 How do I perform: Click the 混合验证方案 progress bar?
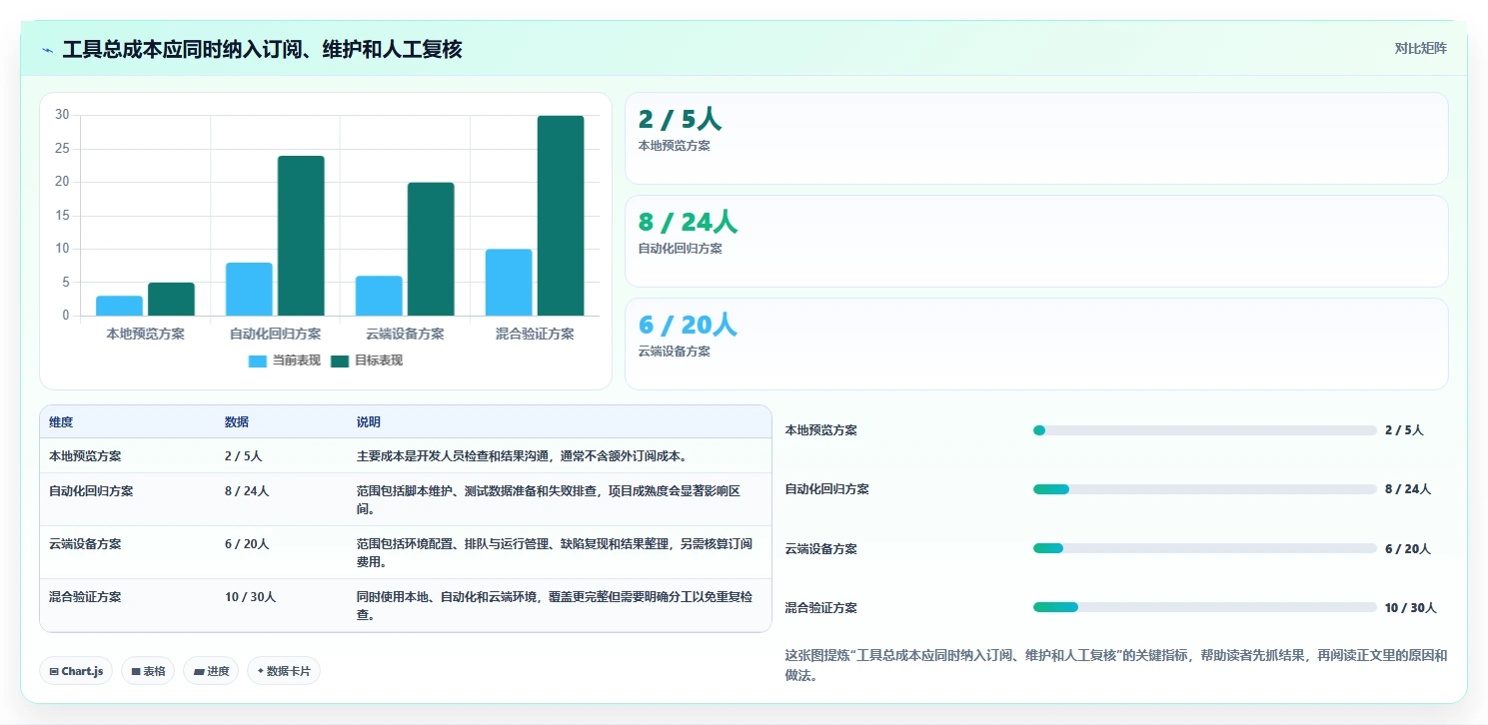click(1205, 607)
